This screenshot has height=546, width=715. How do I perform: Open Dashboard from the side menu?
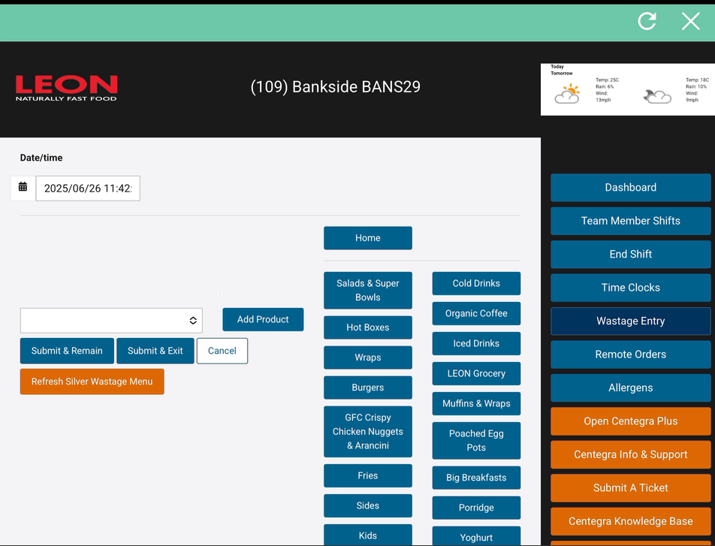pyautogui.click(x=630, y=188)
